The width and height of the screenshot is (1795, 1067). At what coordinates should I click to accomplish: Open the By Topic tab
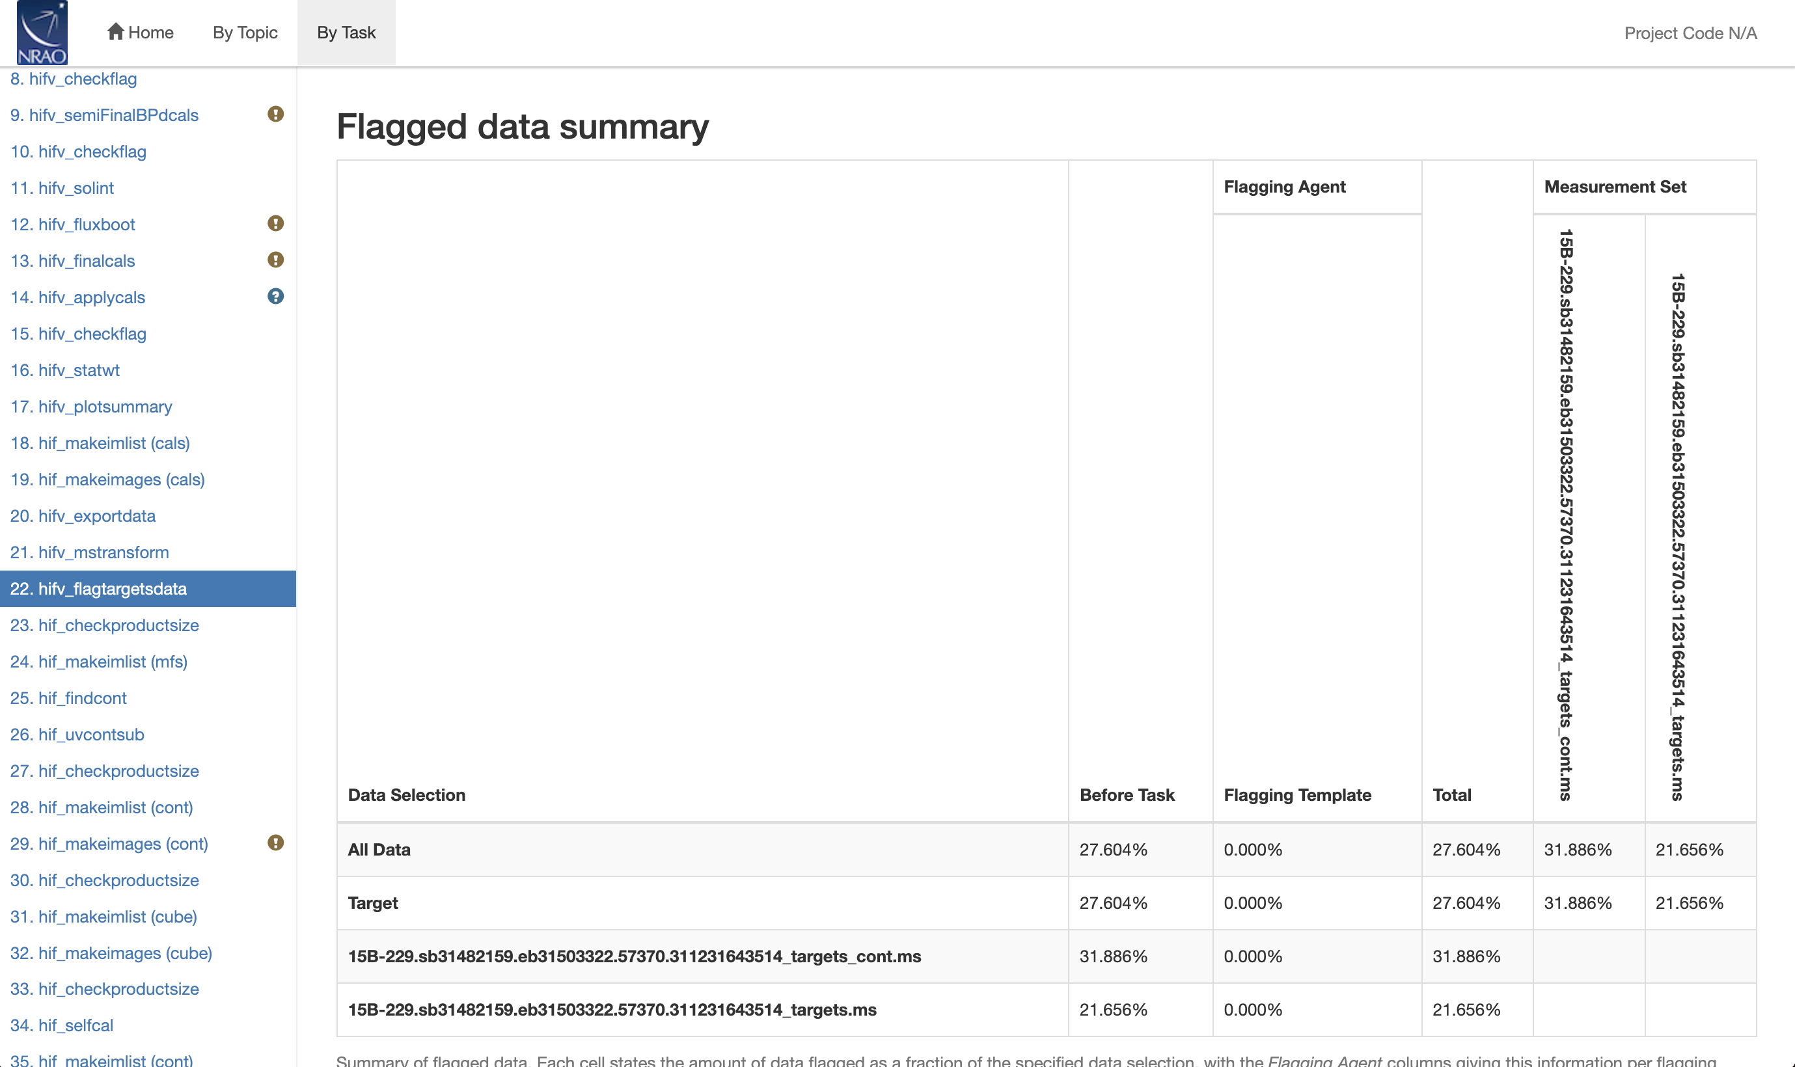[x=245, y=33]
